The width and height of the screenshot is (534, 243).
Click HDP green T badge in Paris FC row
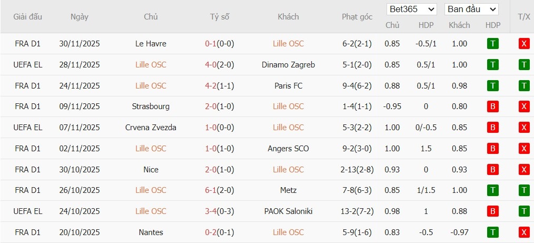click(x=492, y=86)
